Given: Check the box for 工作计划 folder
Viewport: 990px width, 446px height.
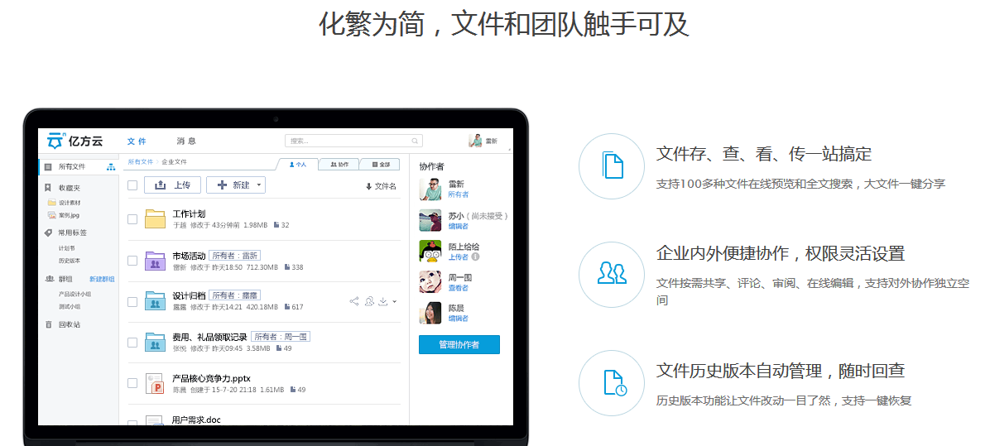Looking at the screenshot, I should click(132, 219).
